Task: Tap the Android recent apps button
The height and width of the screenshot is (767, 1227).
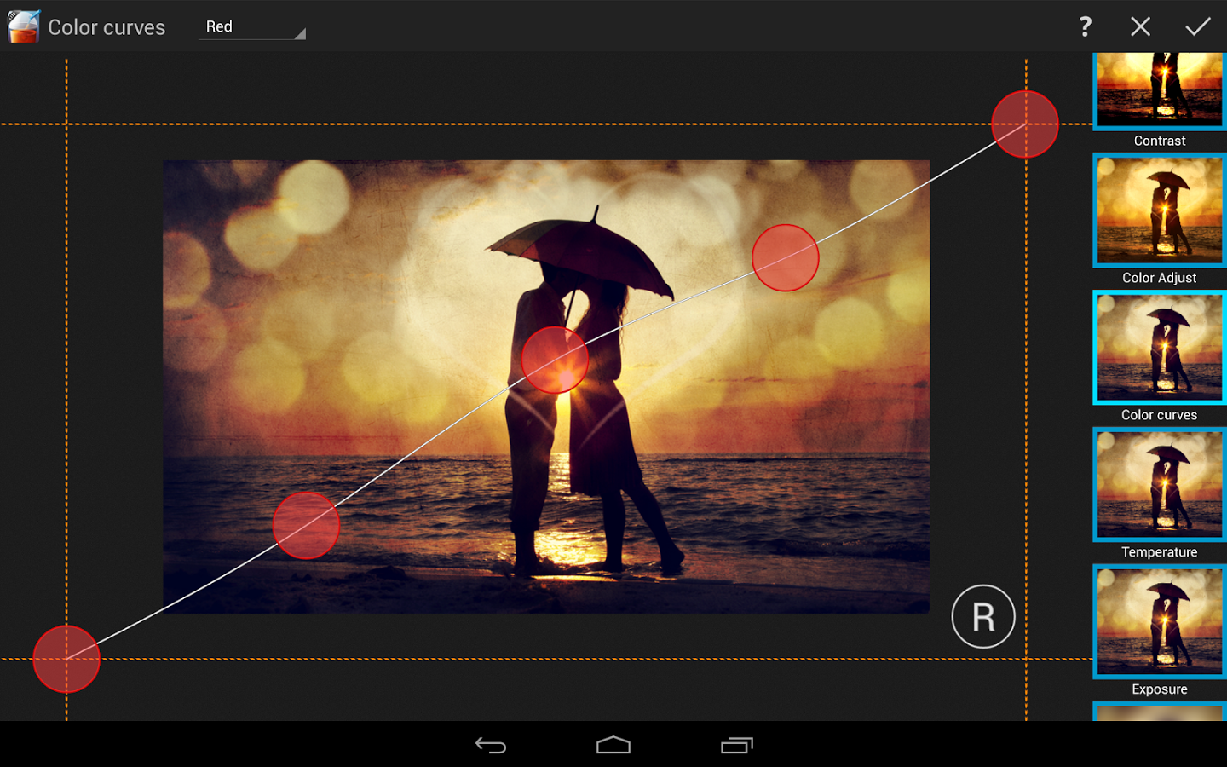Action: tap(737, 746)
